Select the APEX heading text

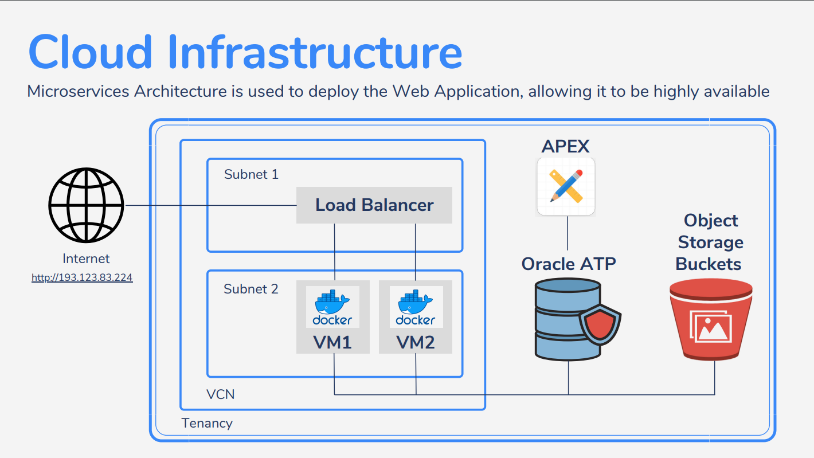565,146
